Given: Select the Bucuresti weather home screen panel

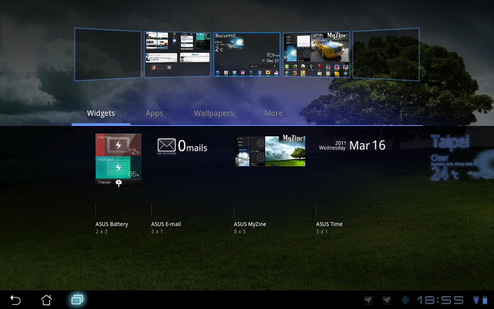Looking at the screenshot, I should click(x=247, y=54).
